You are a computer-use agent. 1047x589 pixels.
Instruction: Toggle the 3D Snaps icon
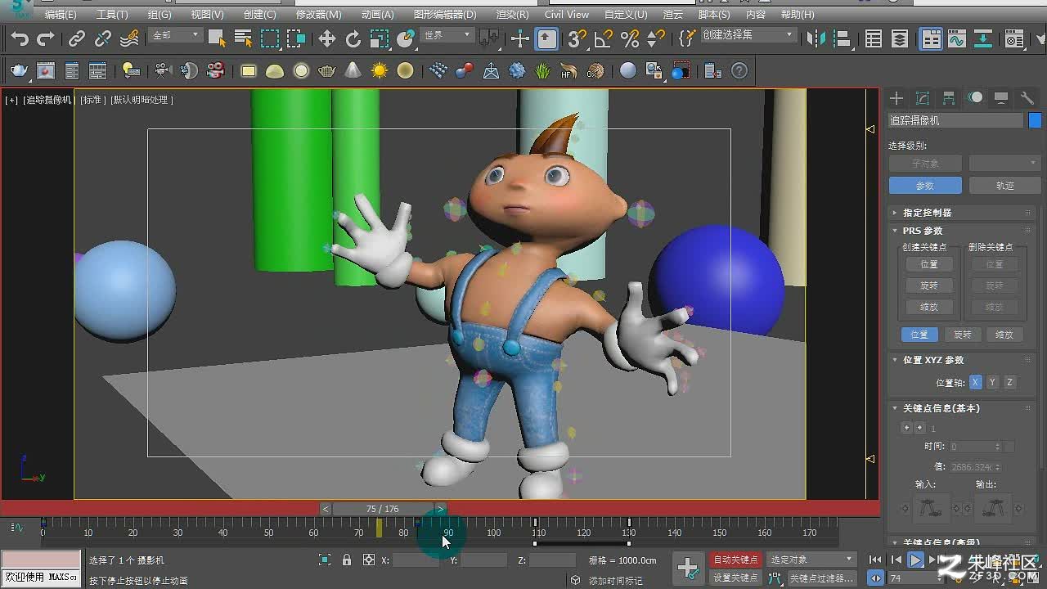point(577,38)
